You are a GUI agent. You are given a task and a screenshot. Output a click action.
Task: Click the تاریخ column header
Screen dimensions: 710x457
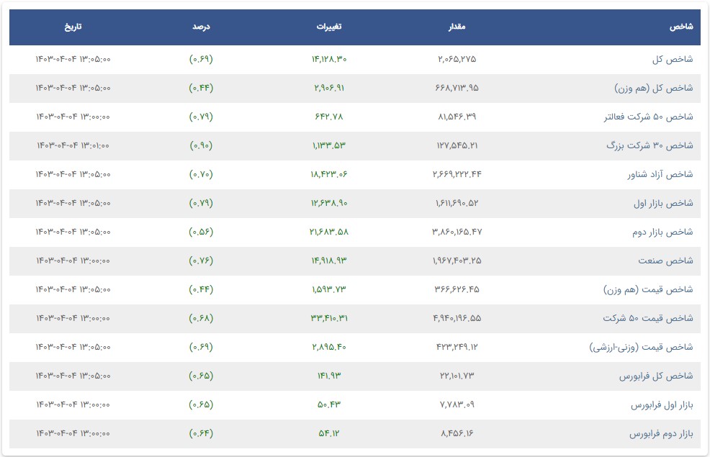click(73, 27)
